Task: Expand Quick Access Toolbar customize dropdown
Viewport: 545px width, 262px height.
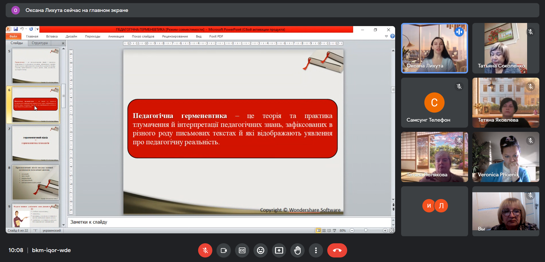Action: point(37,29)
